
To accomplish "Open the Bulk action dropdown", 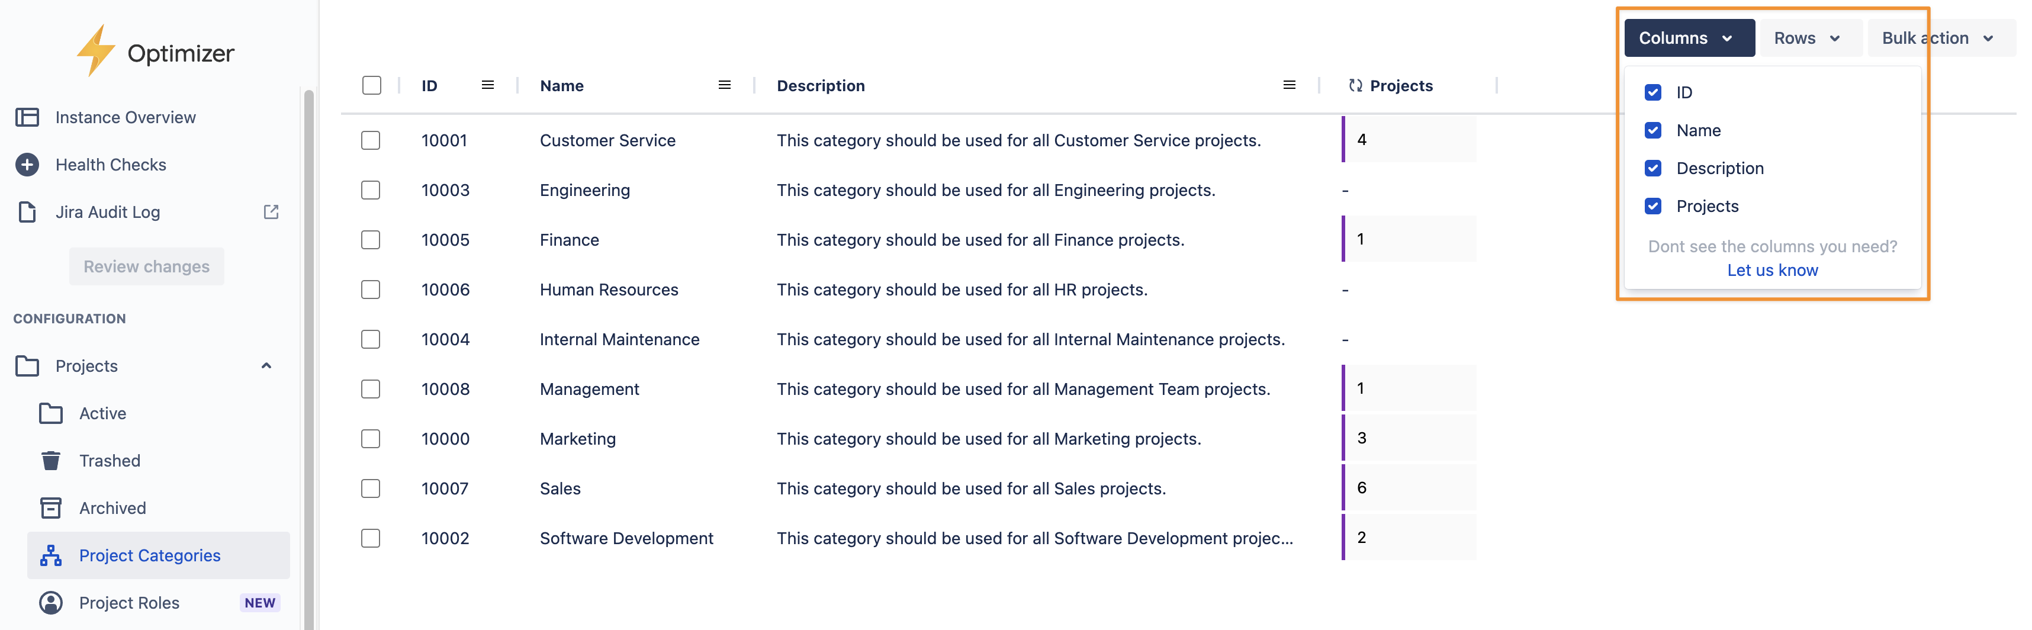I will click(1937, 38).
